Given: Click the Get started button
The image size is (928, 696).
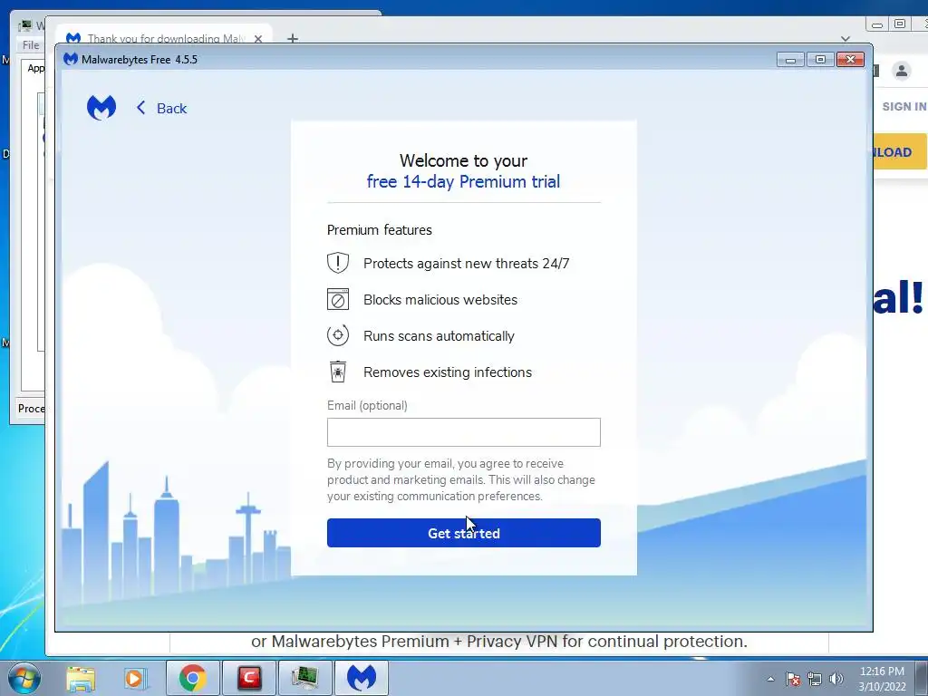Looking at the screenshot, I should point(463,533).
